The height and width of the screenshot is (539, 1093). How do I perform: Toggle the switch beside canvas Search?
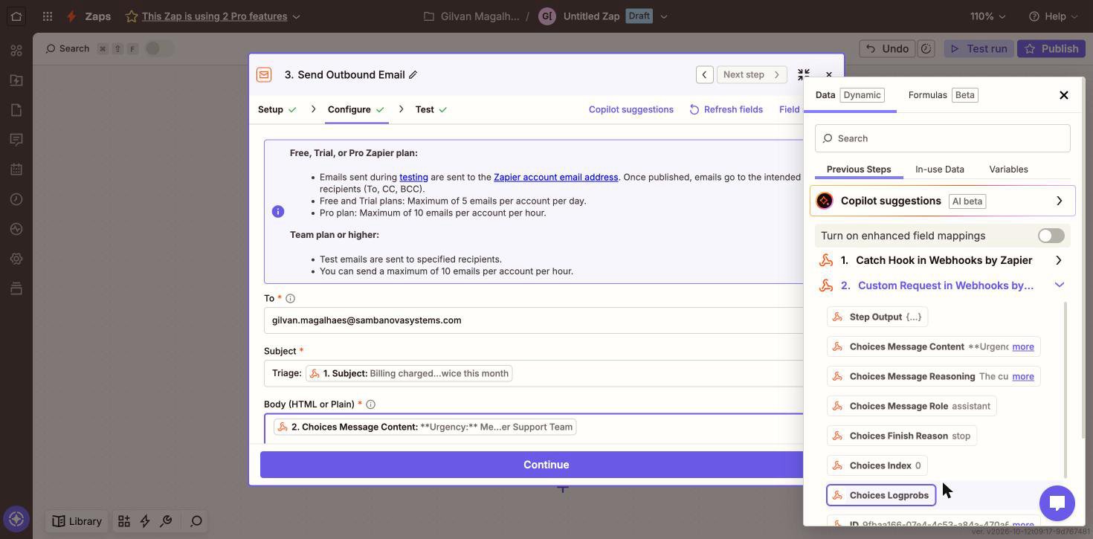click(x=159, y=48)
